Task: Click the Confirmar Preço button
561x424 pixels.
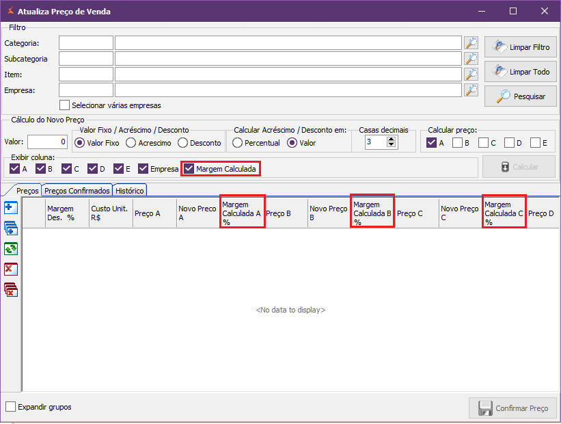Action: click(513, 408)
